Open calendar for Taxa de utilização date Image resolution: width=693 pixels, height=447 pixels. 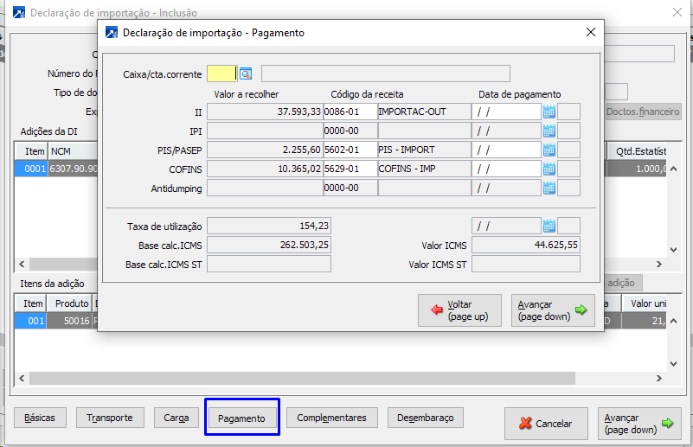(x=549, y=227)
